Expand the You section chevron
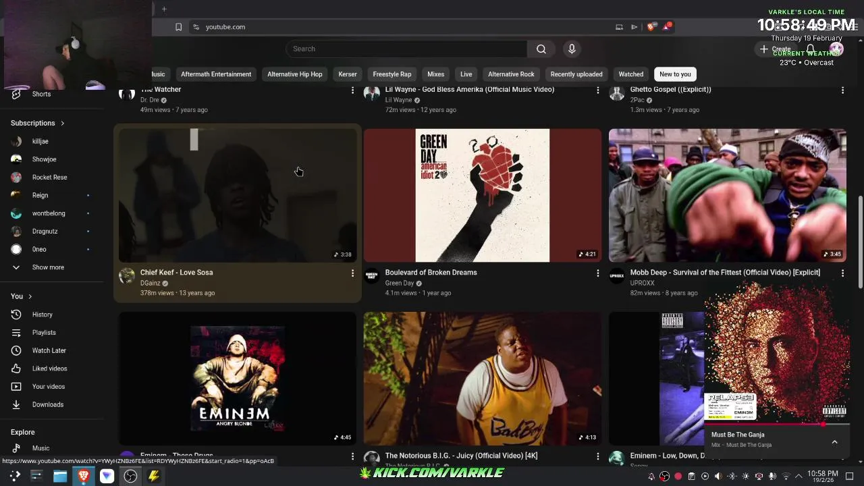This screenshot has width=864, height=486. [x=30, y=296]
